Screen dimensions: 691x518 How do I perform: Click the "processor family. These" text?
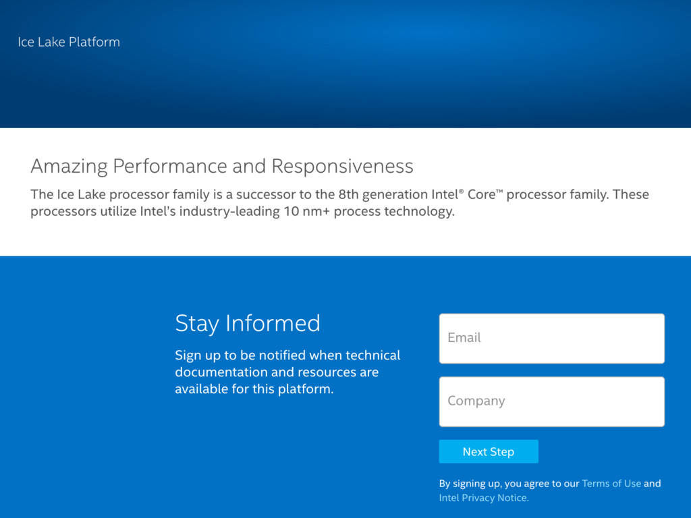tap(577, 195)
